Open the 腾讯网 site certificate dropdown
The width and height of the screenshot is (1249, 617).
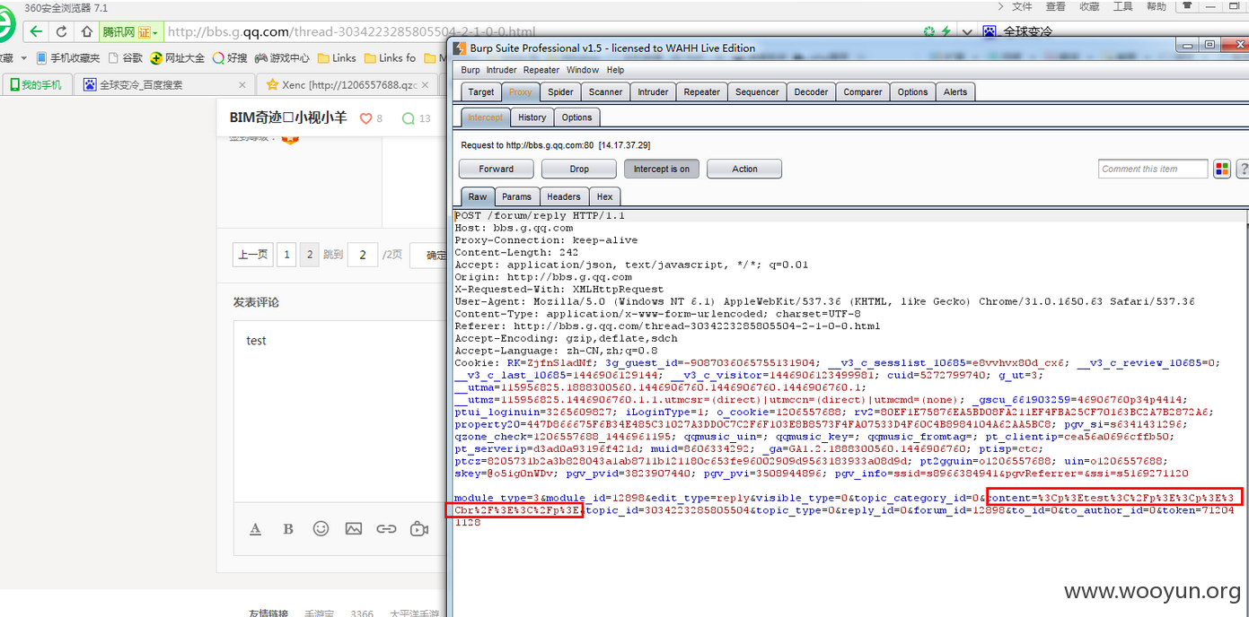point(130,32)
